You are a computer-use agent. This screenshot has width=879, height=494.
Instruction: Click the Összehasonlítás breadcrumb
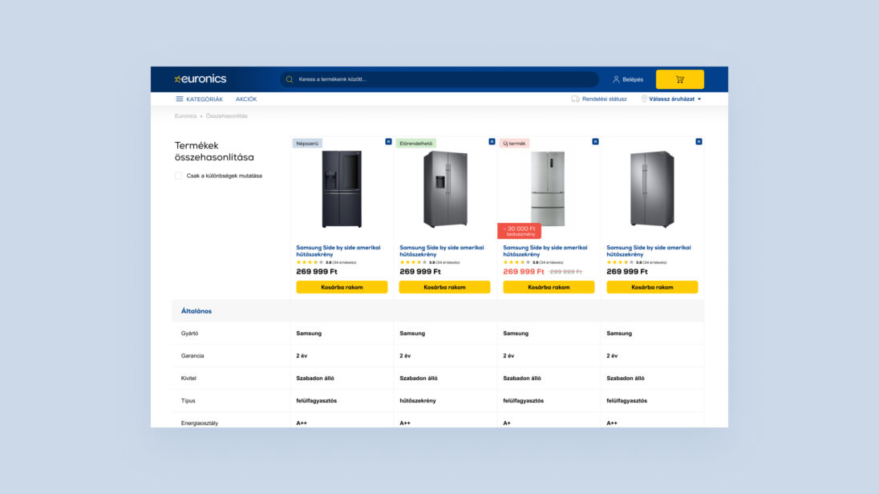click(226, 116)
